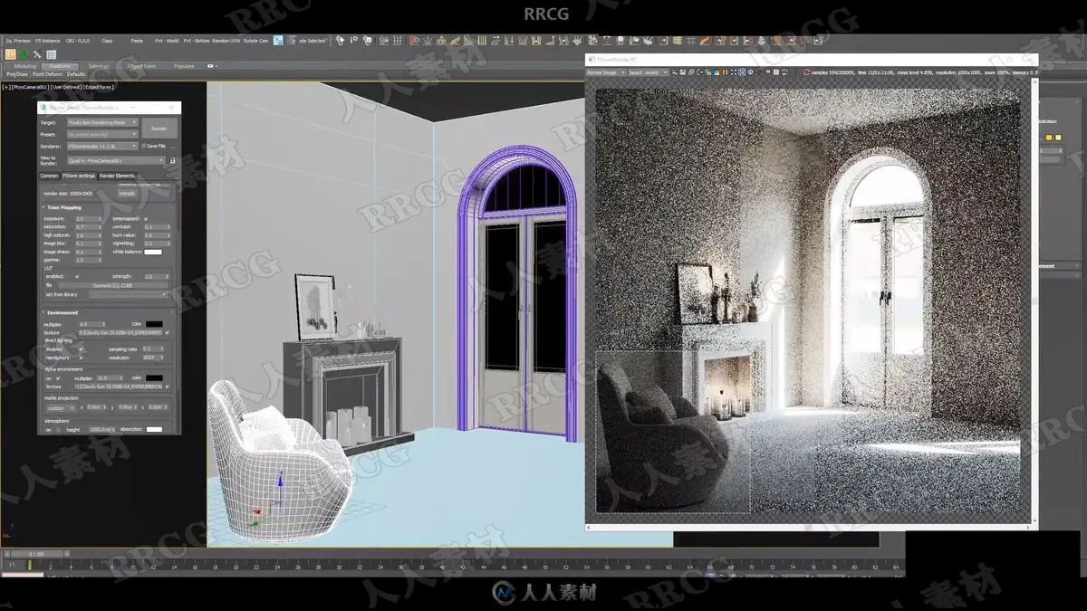Click the white balance color swatch

coord(153,252)
